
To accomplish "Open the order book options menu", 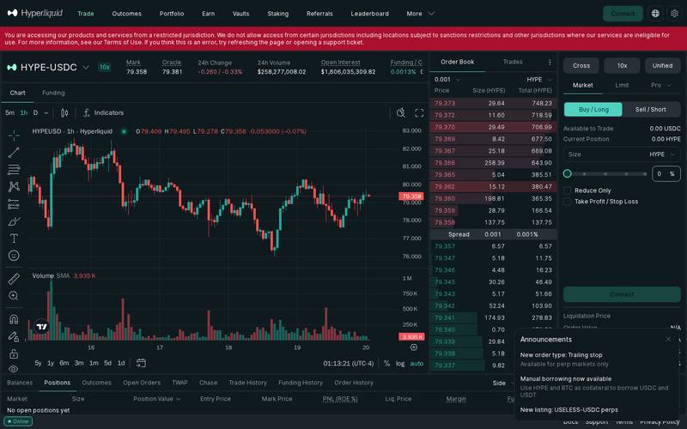I will [550, 62].
